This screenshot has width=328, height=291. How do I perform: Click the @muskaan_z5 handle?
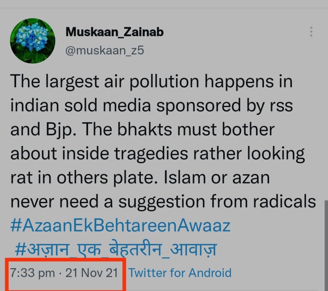(x=105, y=51)
